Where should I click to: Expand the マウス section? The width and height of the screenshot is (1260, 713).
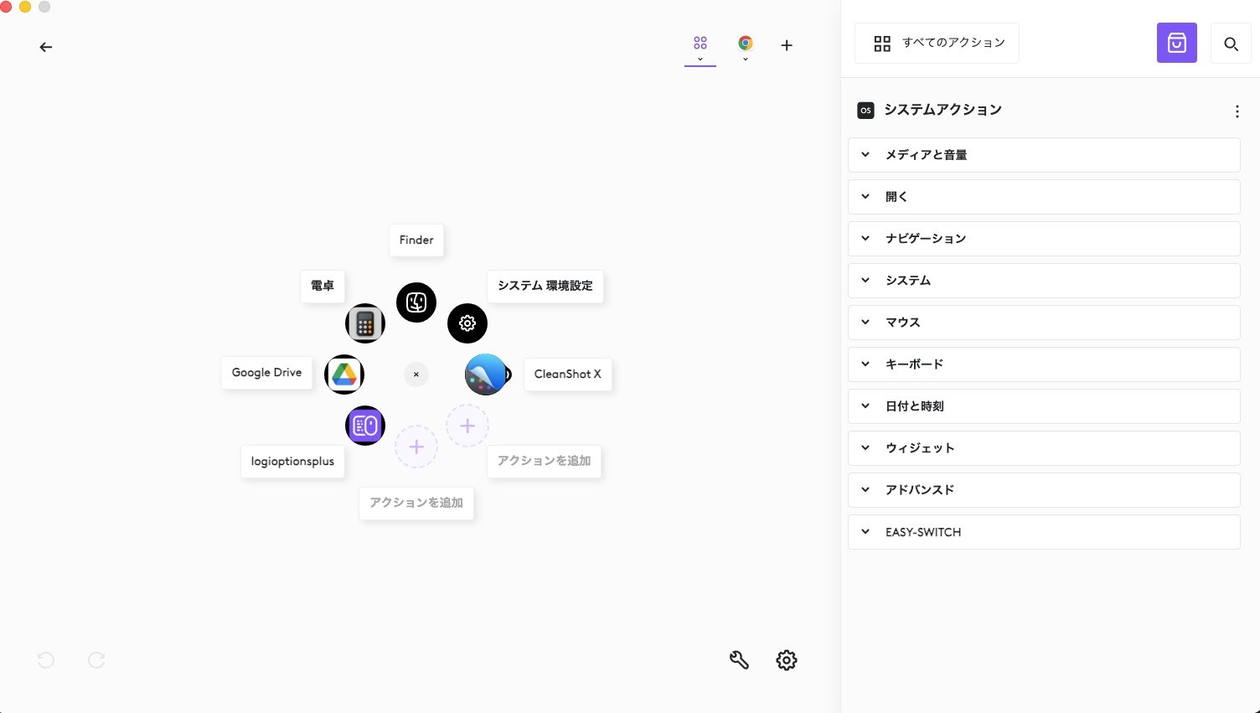(x=1044, y=323)
